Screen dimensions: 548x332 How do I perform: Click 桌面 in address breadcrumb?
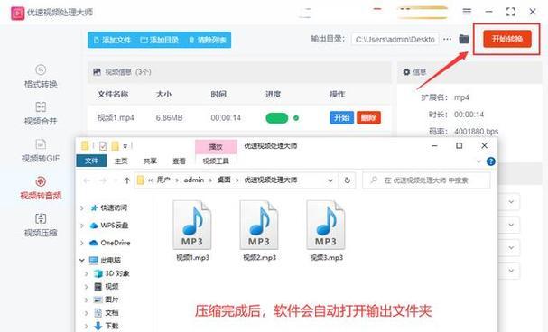tap(224, 180)
